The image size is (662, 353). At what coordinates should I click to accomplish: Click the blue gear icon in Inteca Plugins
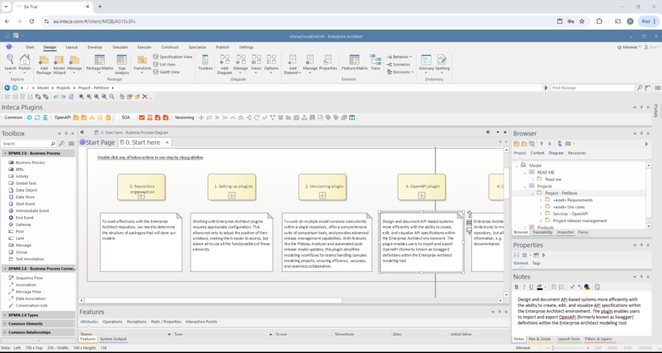click(x=29, y=117)
